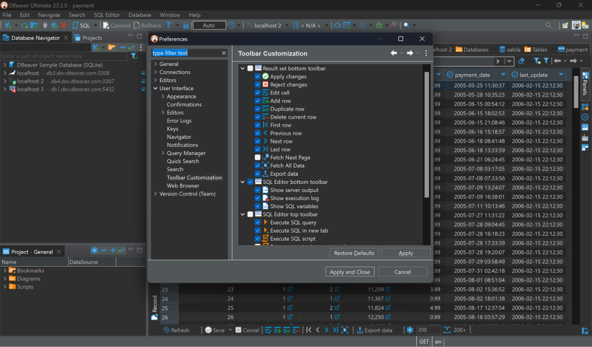
Task: Open the File menu
Action: coord(7,15)
